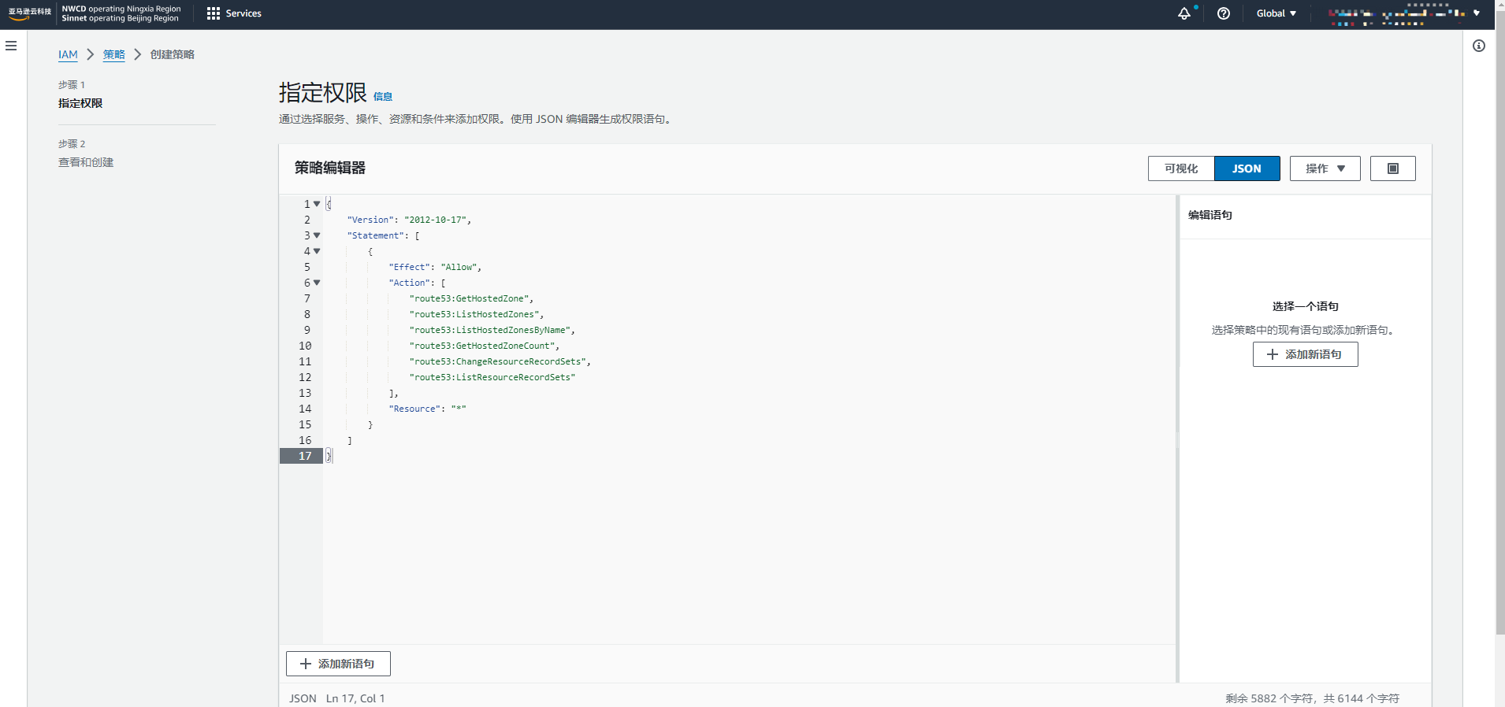This screenshot has width=1505, height=707.
Task: Open the info panel icon at right
Action: (x=1478, y=46)
